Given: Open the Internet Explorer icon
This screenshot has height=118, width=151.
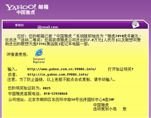Looking at the screenshot, I should coord(39,52).
